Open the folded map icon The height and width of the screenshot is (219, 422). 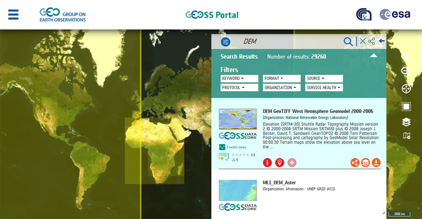(407, 136)
